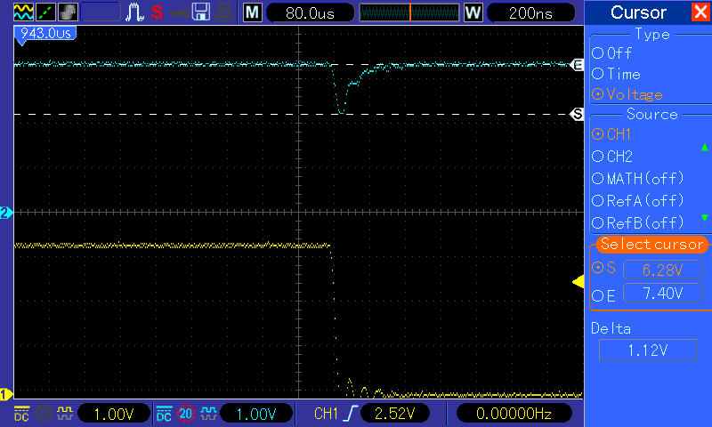The height and width of the screenshot is (427, 712).
Task: Click the rising edge trigger slope icon
Action: pos(351,414)
